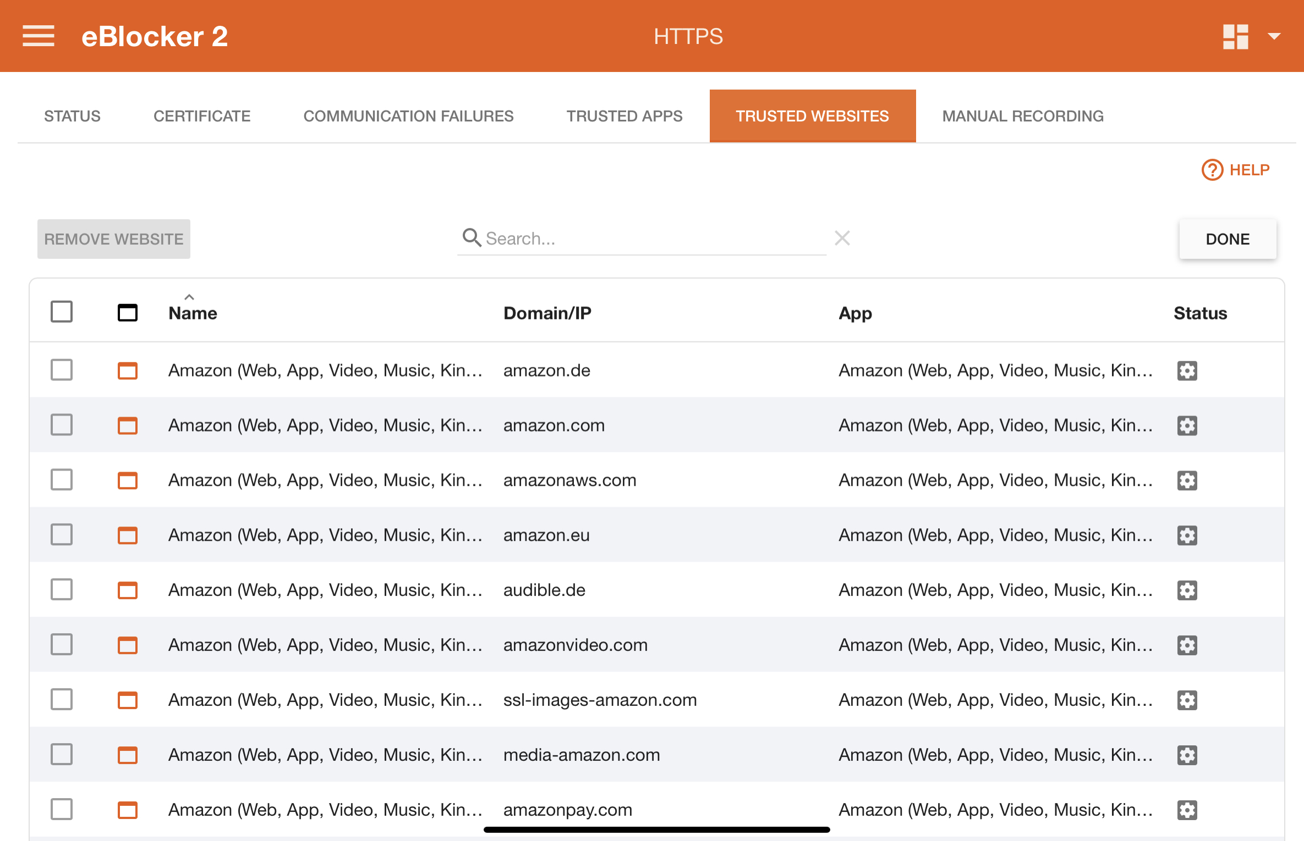Viewport: 1304px width, 841px height.
Task: Check the box for amazon.eu row
Action: pyautogui.click(x=62, y=535)
